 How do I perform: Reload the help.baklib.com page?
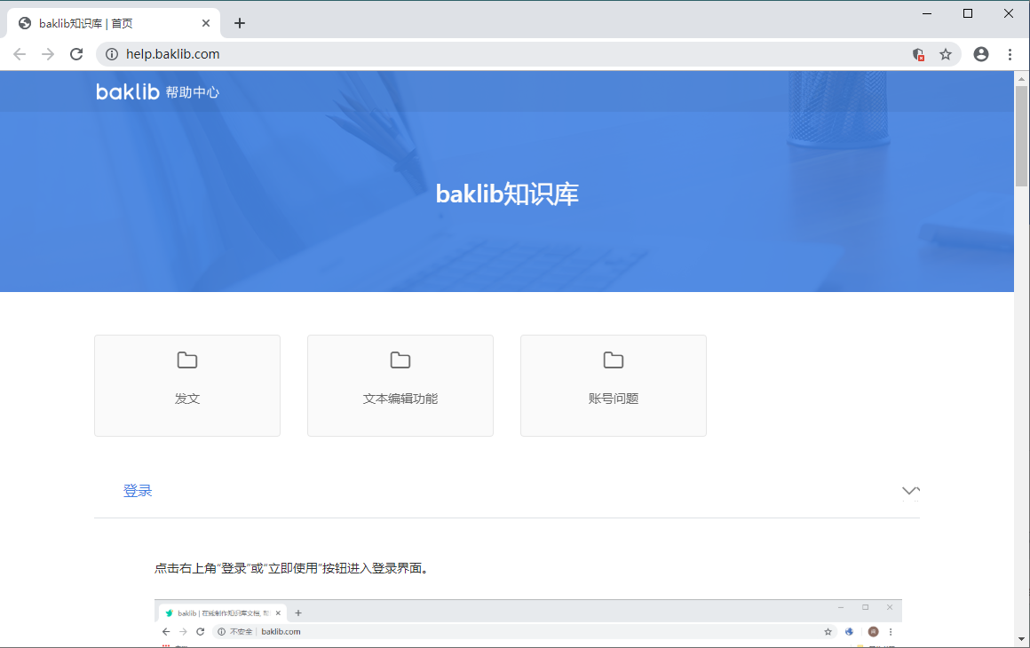click(77, 54)
